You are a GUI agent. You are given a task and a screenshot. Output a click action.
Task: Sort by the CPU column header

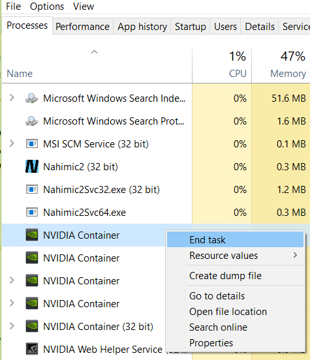238,74
